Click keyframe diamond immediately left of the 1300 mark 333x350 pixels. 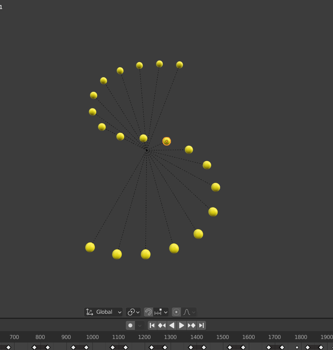pos(165,347)
